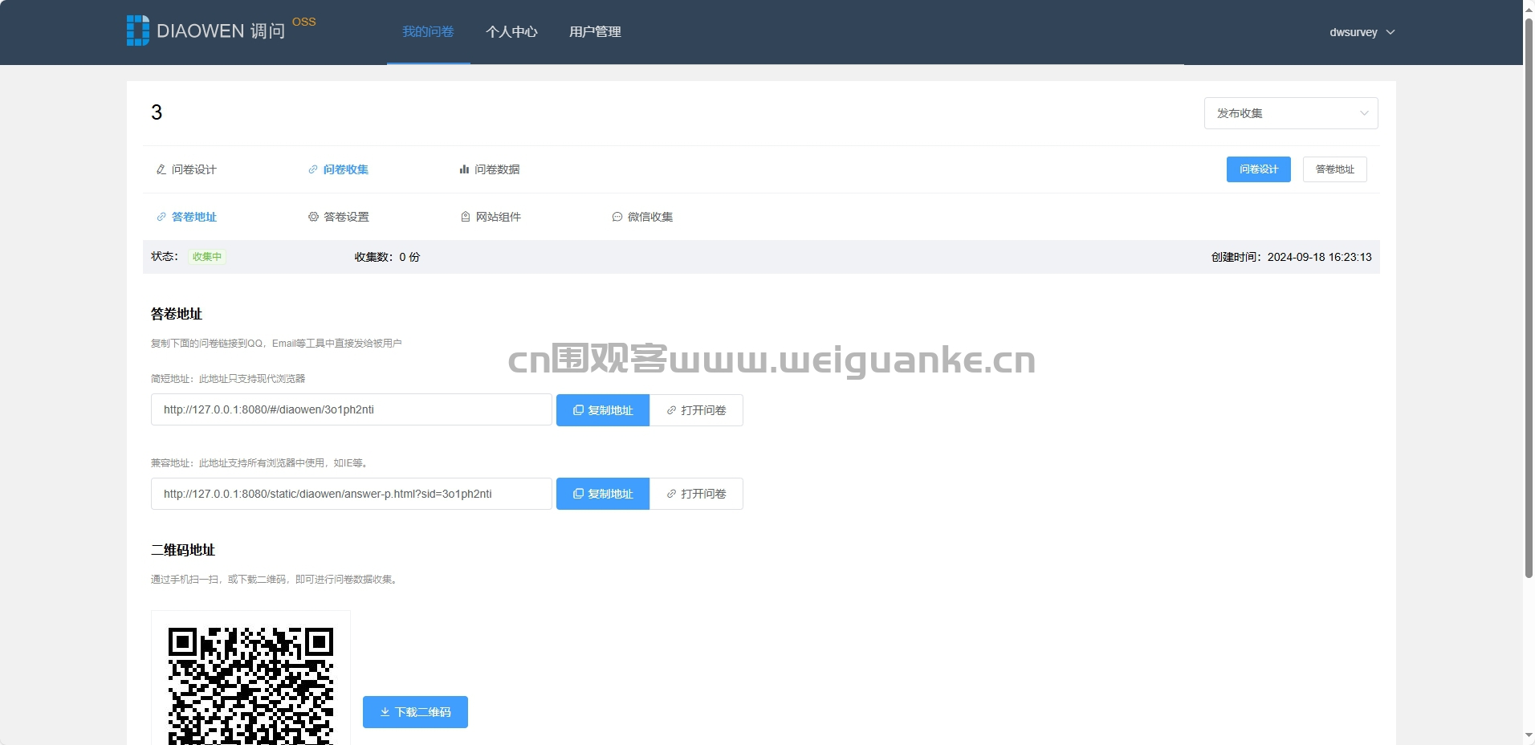Click the OSS label by the logo
Image resolution: width=1535 pixels, height=745 pixels.
(304, 22)
